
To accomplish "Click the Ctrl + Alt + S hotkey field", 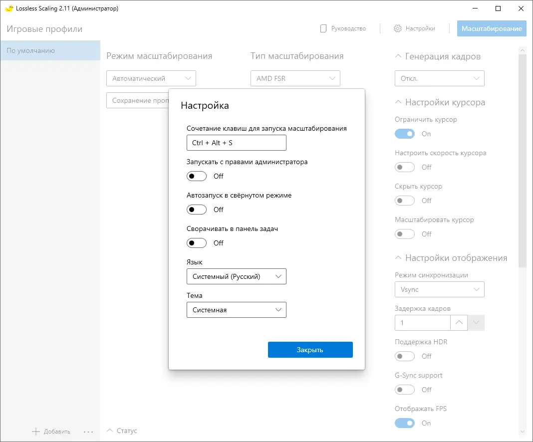I will pyautogui.click(x=236, y=143).
